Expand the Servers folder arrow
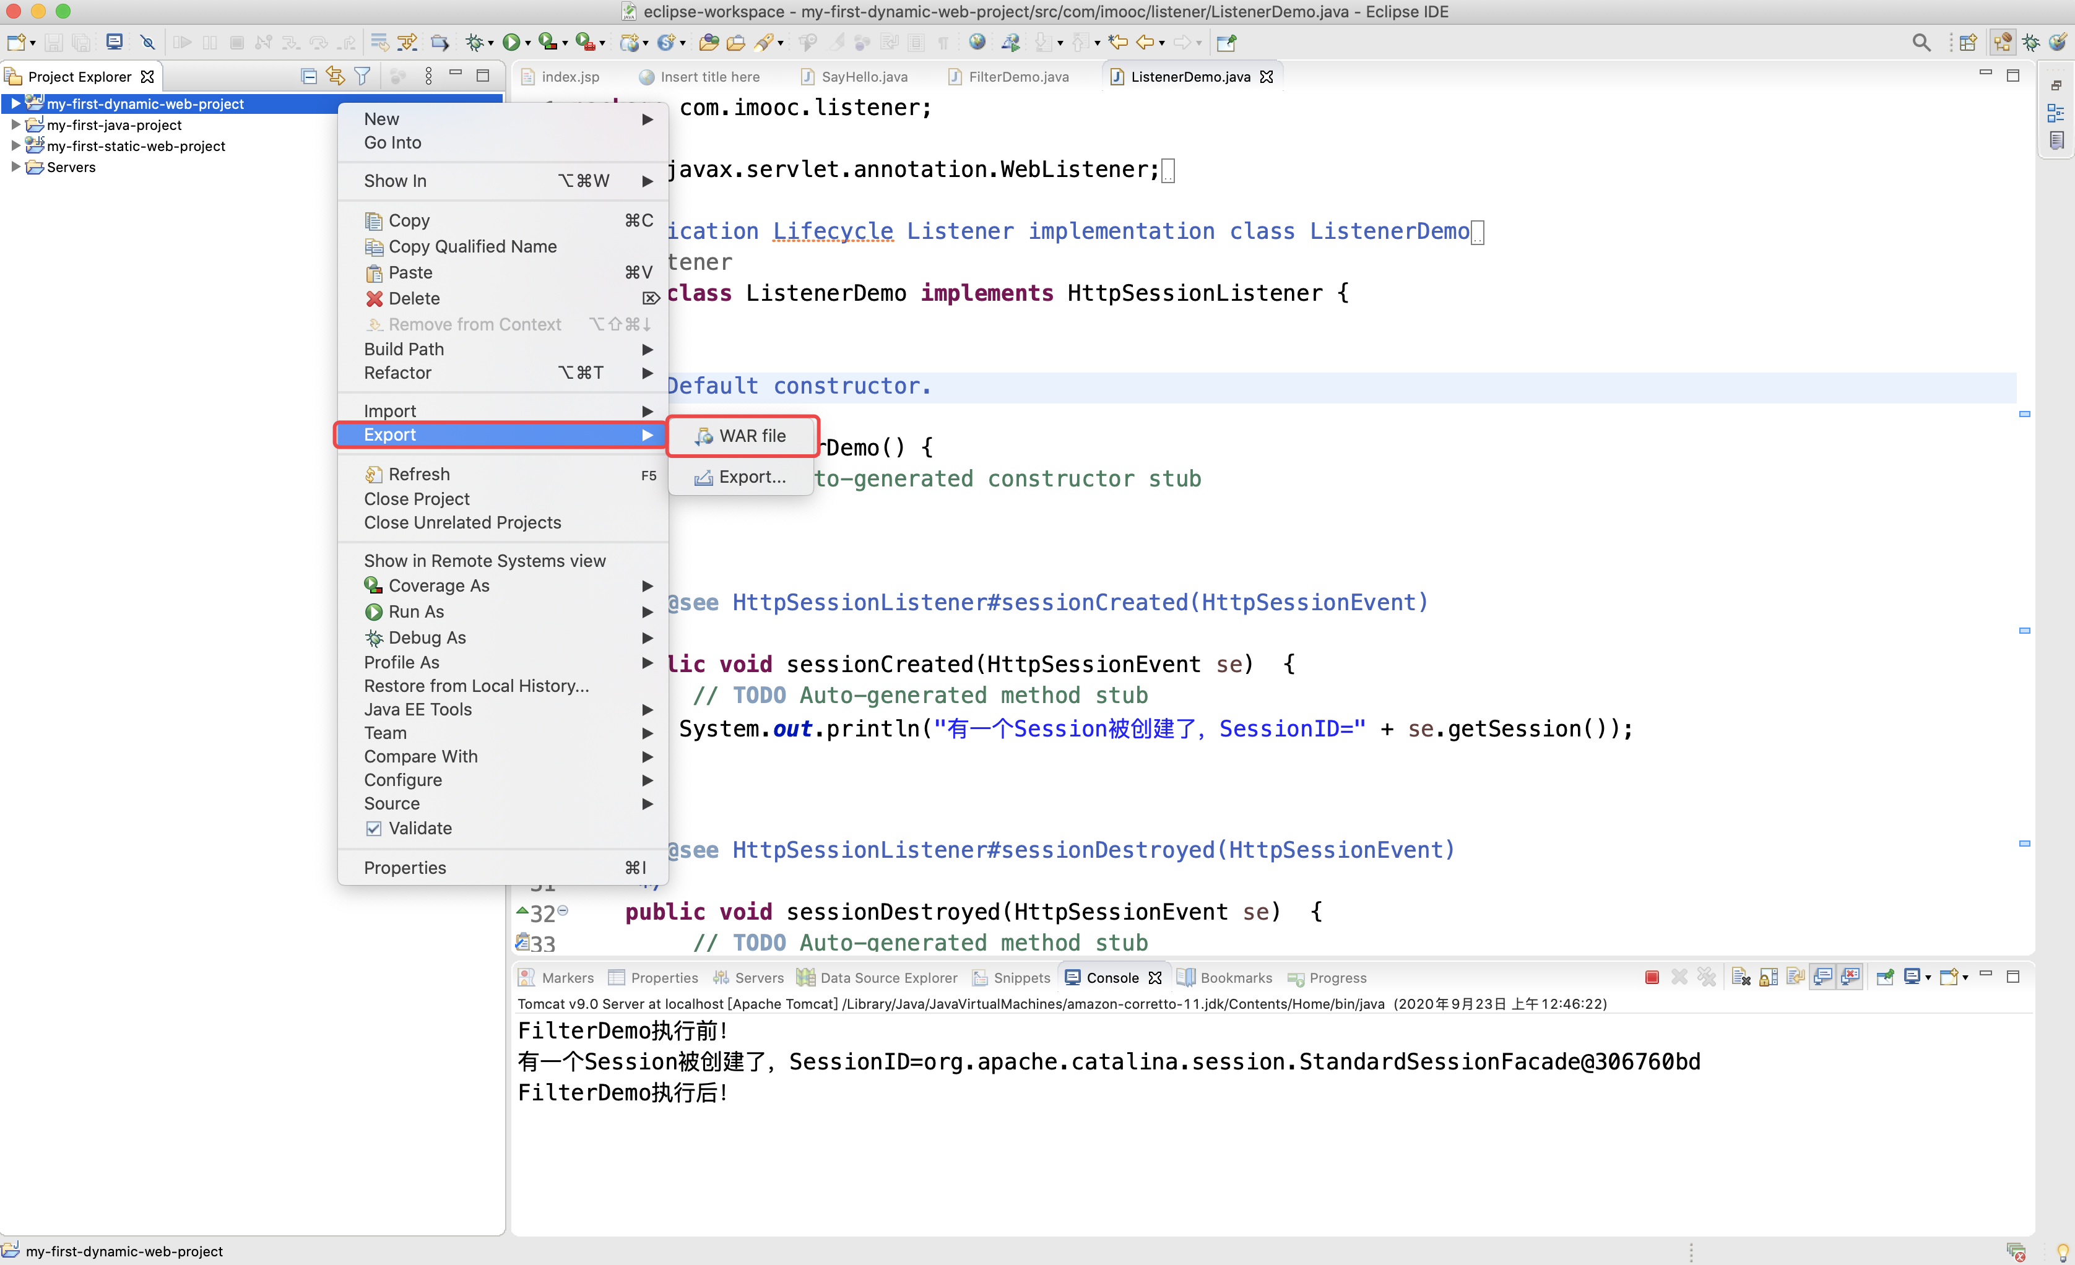 click(x=15, y=166)
